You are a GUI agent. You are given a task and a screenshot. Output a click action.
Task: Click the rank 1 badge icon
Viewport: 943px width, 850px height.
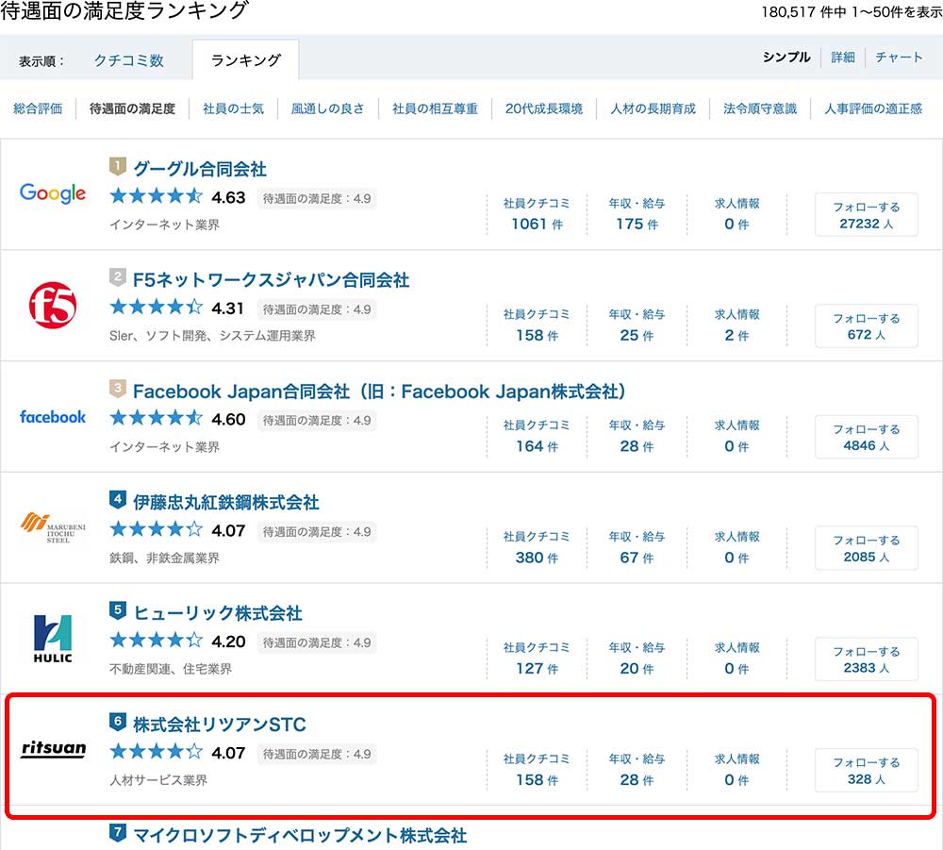(x=118, y=166)
